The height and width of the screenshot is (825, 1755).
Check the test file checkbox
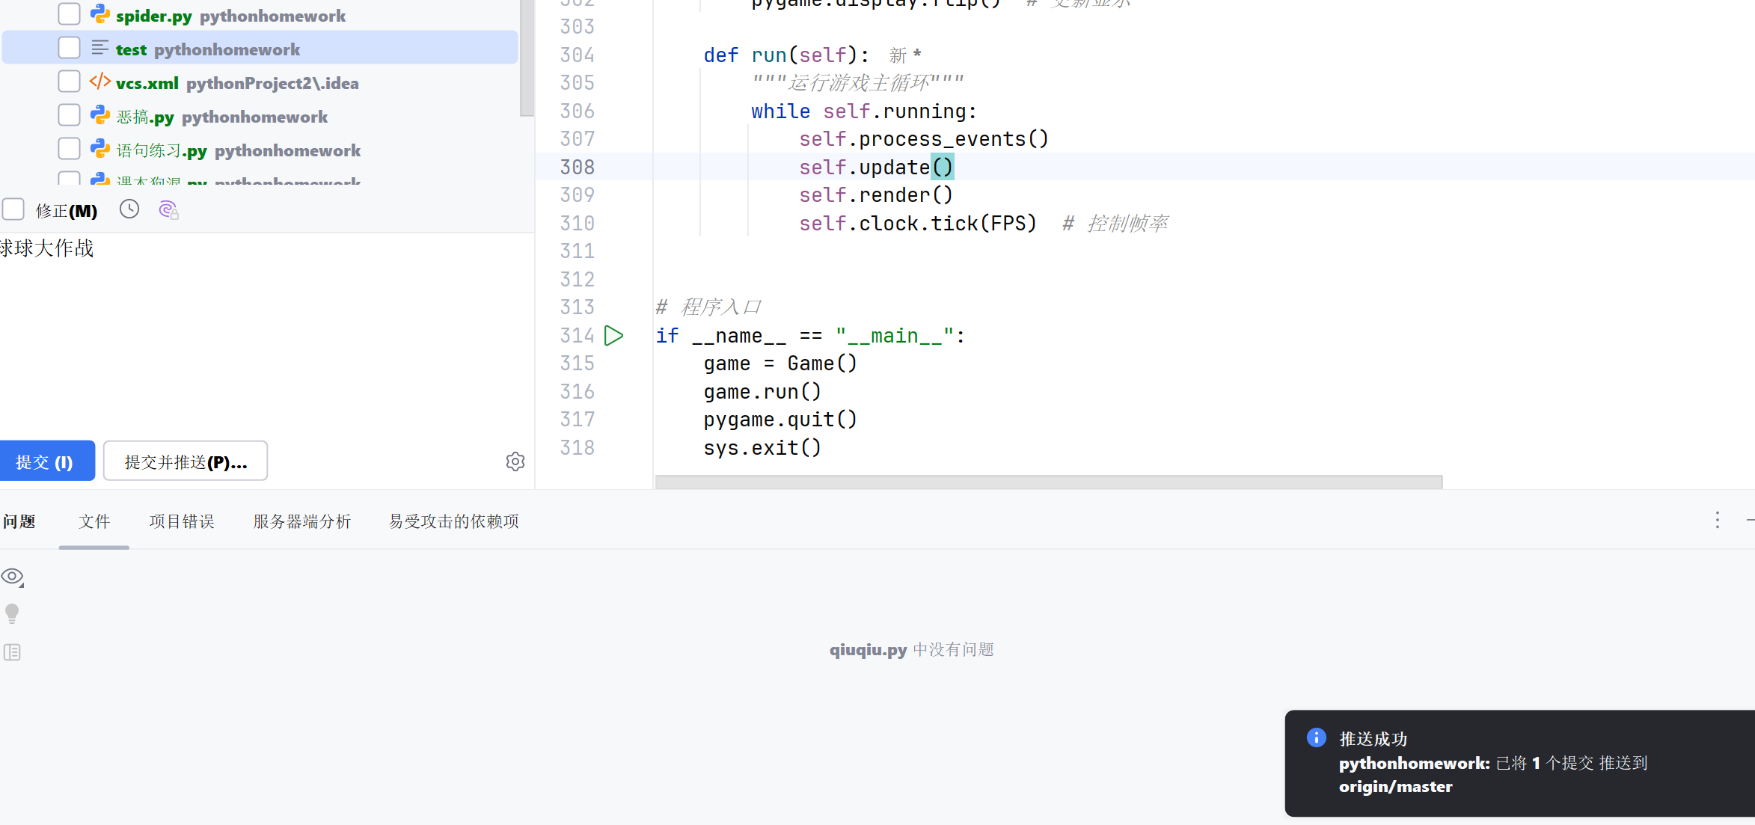pos(69,48)
